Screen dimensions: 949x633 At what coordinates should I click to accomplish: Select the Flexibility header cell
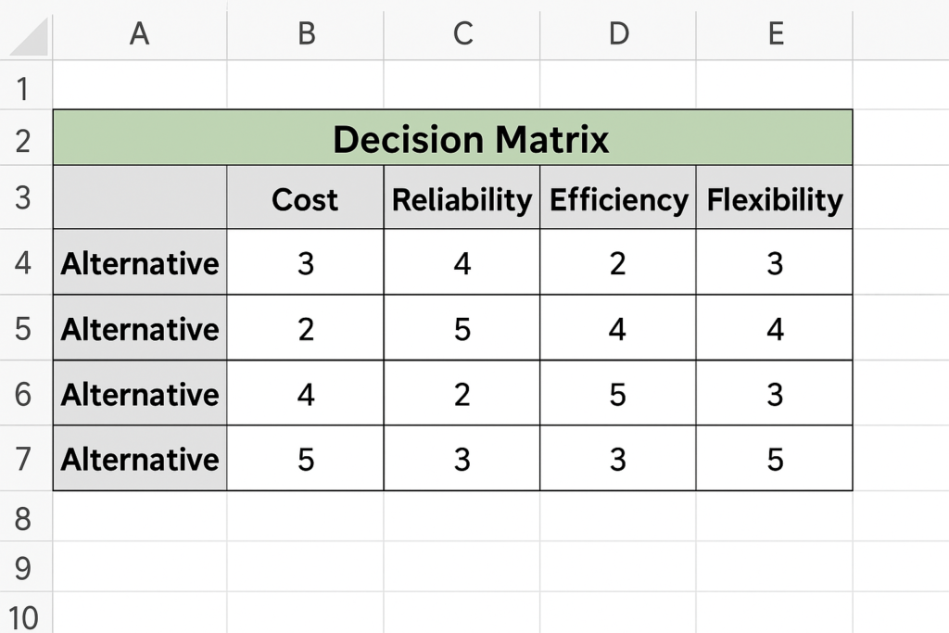[x=775, y=198]
